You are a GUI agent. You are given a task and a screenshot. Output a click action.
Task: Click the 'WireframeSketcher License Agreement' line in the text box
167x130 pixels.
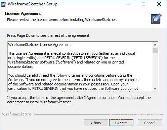[40, 45]
